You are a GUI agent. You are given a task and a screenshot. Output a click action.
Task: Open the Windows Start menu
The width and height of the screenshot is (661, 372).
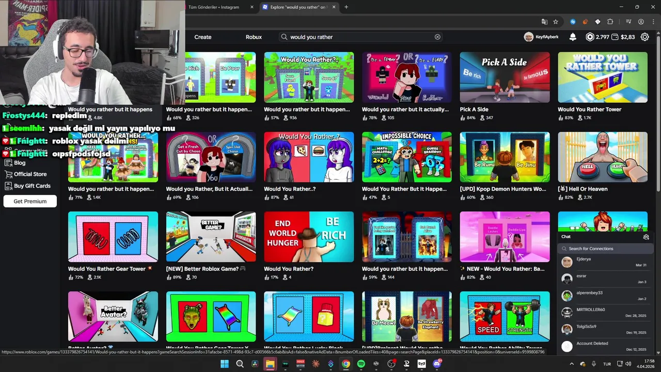[225, 364]
